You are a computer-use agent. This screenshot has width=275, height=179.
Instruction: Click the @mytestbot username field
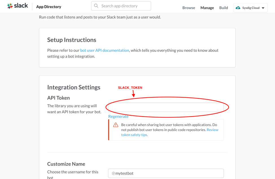tap(166, 173)
